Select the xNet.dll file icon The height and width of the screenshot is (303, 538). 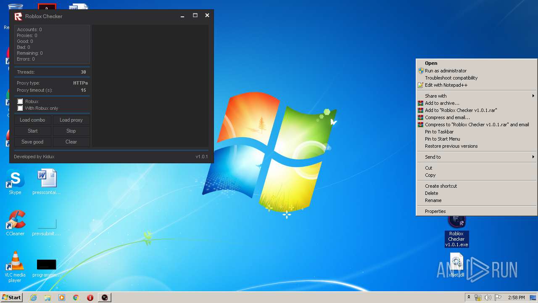(x=456, y=265)
